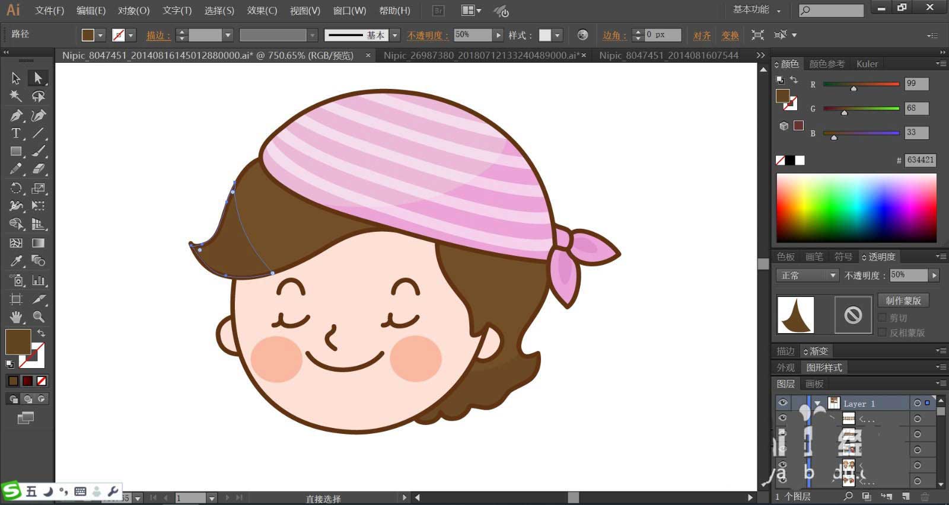This screenshot has height=505, width=949.
Task: Open the 效果(C) menu
Action: coord(262,11)
